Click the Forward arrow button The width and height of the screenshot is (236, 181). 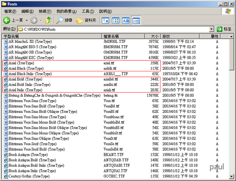(34, 20)
